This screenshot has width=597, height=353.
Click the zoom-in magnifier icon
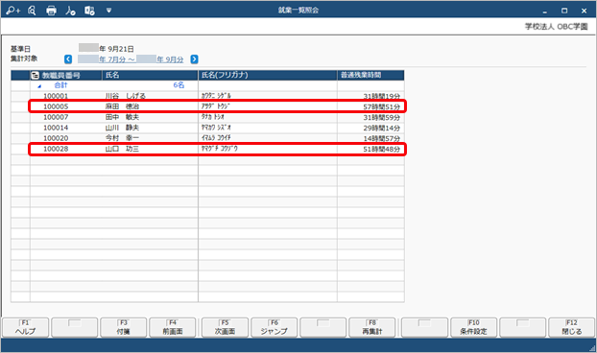[x=12, y=11]
